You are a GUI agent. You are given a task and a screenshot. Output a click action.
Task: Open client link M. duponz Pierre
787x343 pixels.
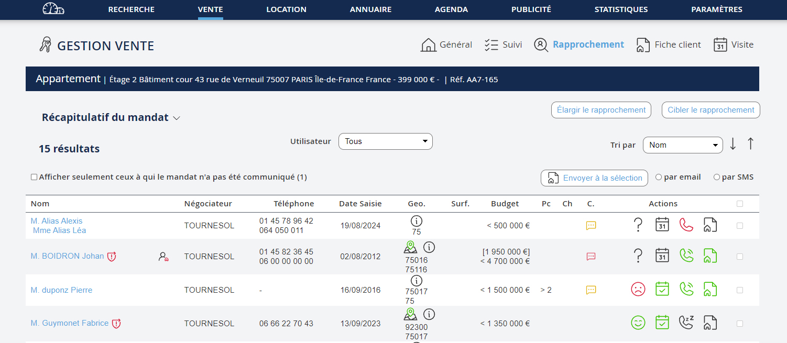61,290
